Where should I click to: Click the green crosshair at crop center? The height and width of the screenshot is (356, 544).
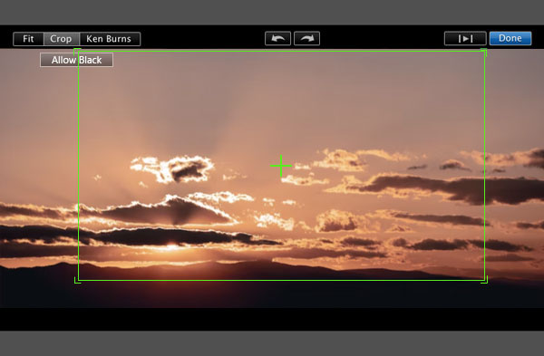(281, 166)
